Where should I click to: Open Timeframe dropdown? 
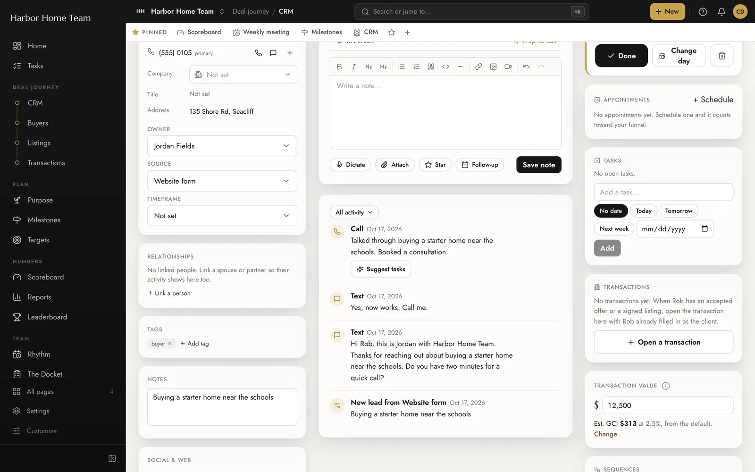222,216
